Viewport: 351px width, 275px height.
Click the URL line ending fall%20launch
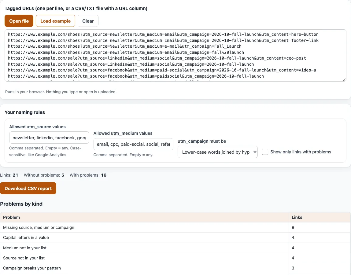click(126, 52)
